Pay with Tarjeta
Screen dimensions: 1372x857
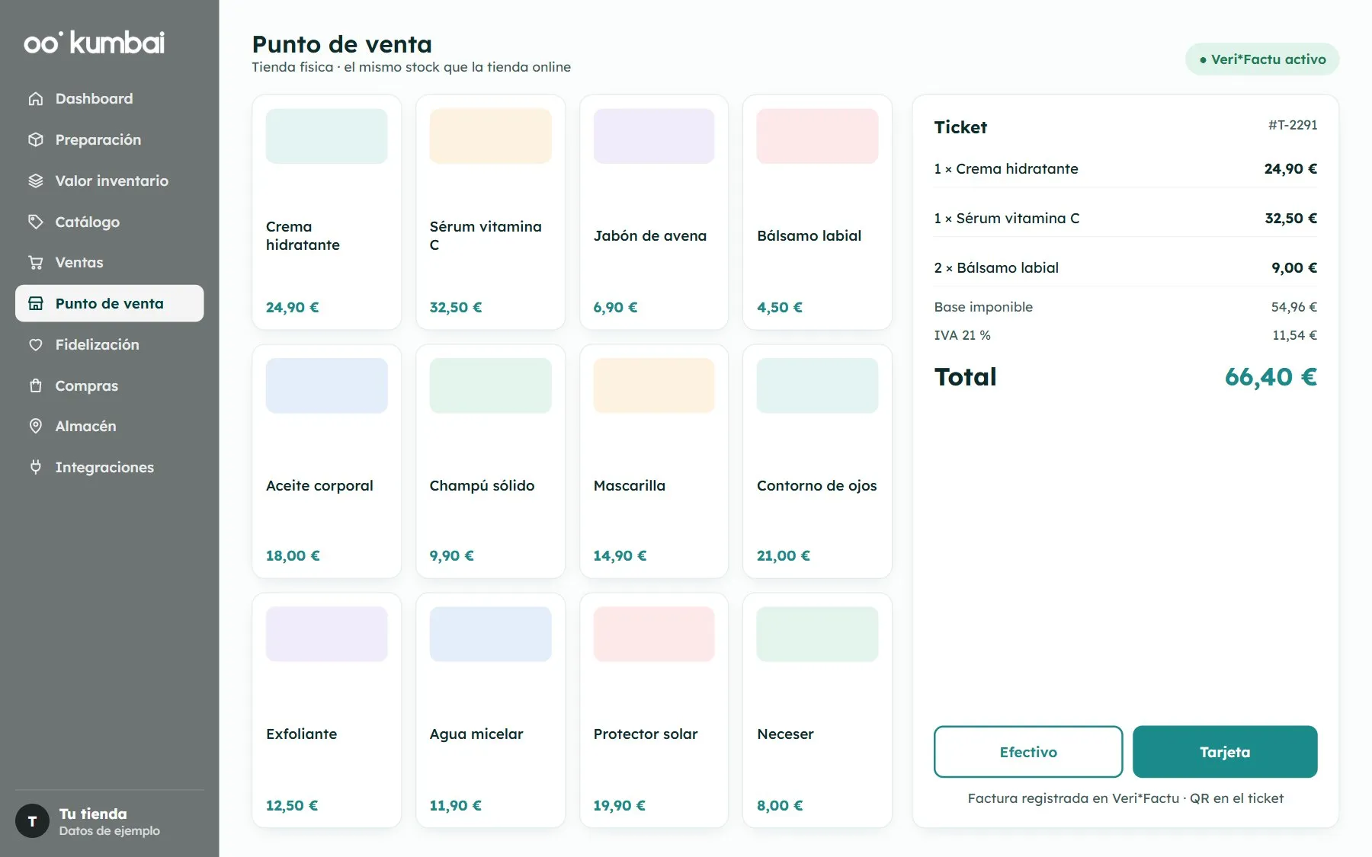click(1225, 752)
